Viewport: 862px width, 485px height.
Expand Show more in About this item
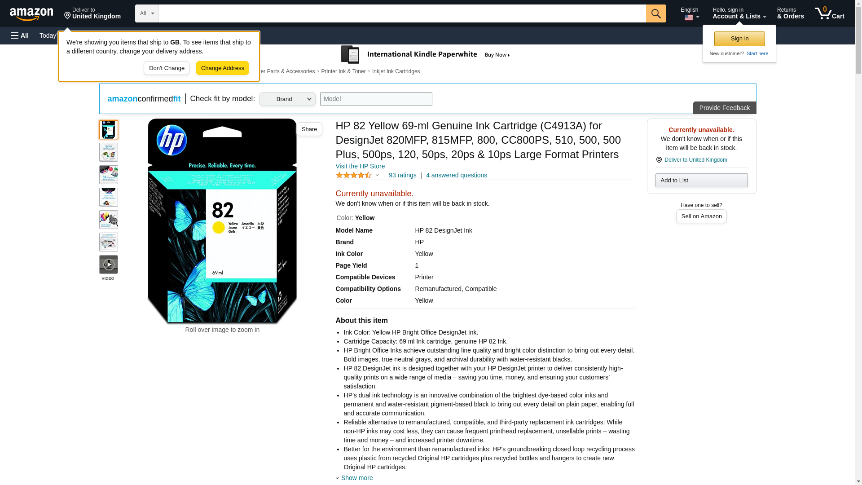356,478
